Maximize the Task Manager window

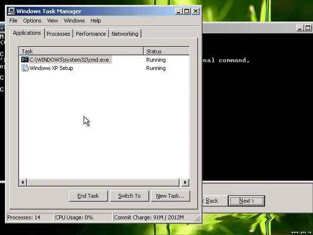187,11
